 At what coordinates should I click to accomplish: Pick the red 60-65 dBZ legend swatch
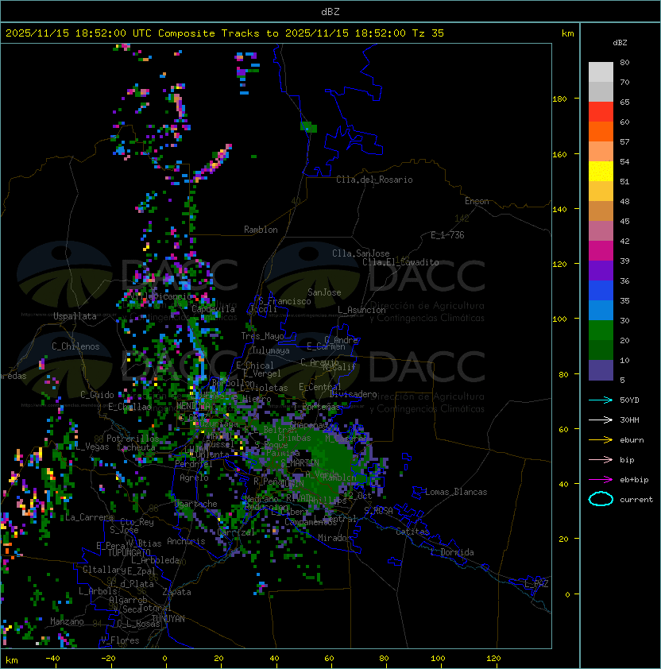coord(601,112)
